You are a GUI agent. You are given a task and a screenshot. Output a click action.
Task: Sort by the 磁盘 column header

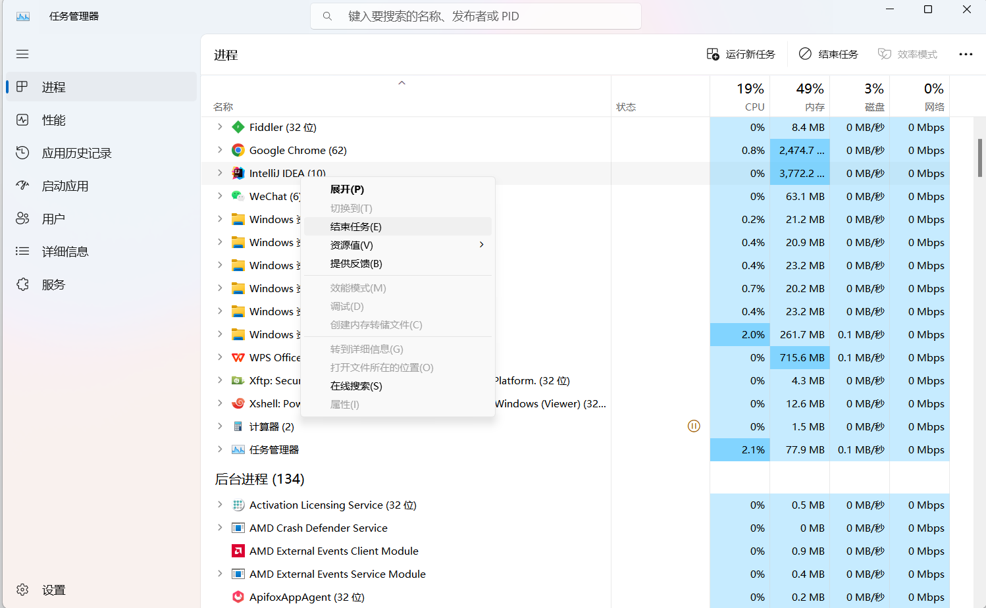click(860, 96)
